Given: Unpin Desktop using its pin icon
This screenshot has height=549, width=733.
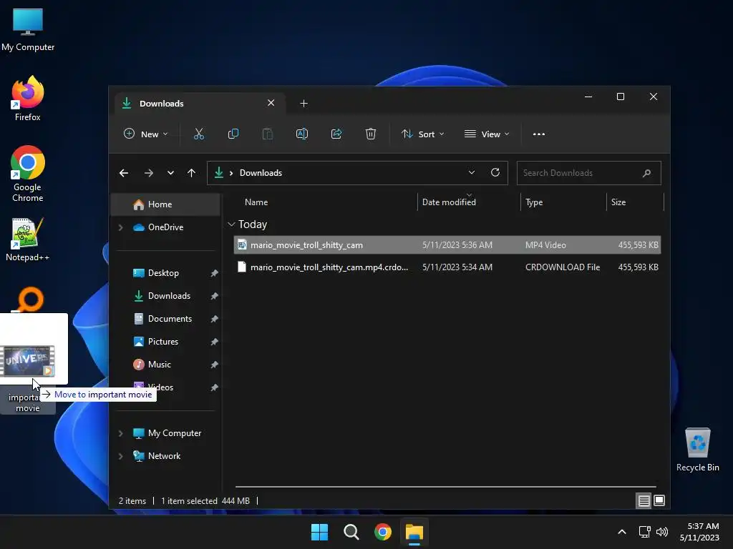Looking at the screenshot, I should pos(214,273).
